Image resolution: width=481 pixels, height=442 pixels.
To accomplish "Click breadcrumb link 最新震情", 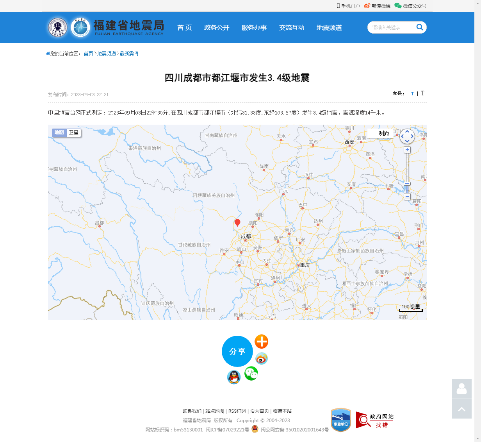I will tap(129, 54).
